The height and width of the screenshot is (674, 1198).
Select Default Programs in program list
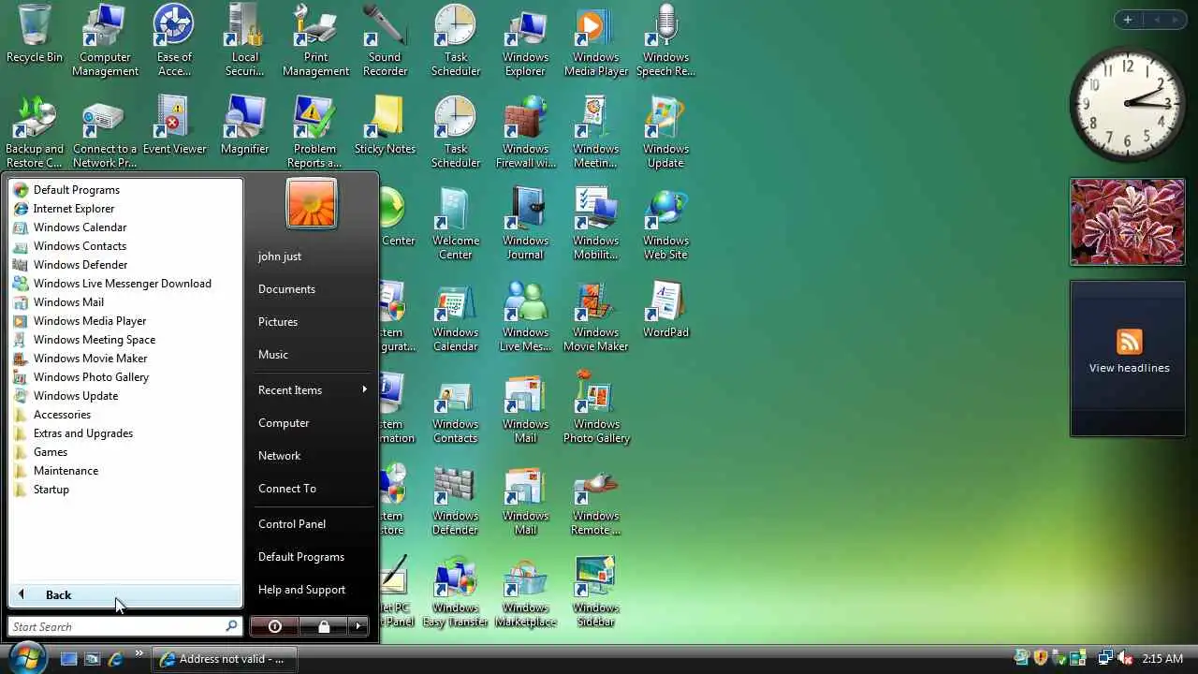point(125,190)
